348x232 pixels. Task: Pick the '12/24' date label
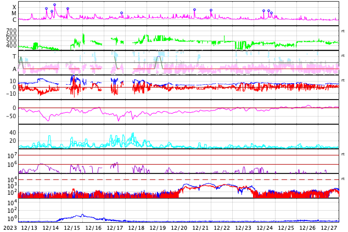(265, 228)
